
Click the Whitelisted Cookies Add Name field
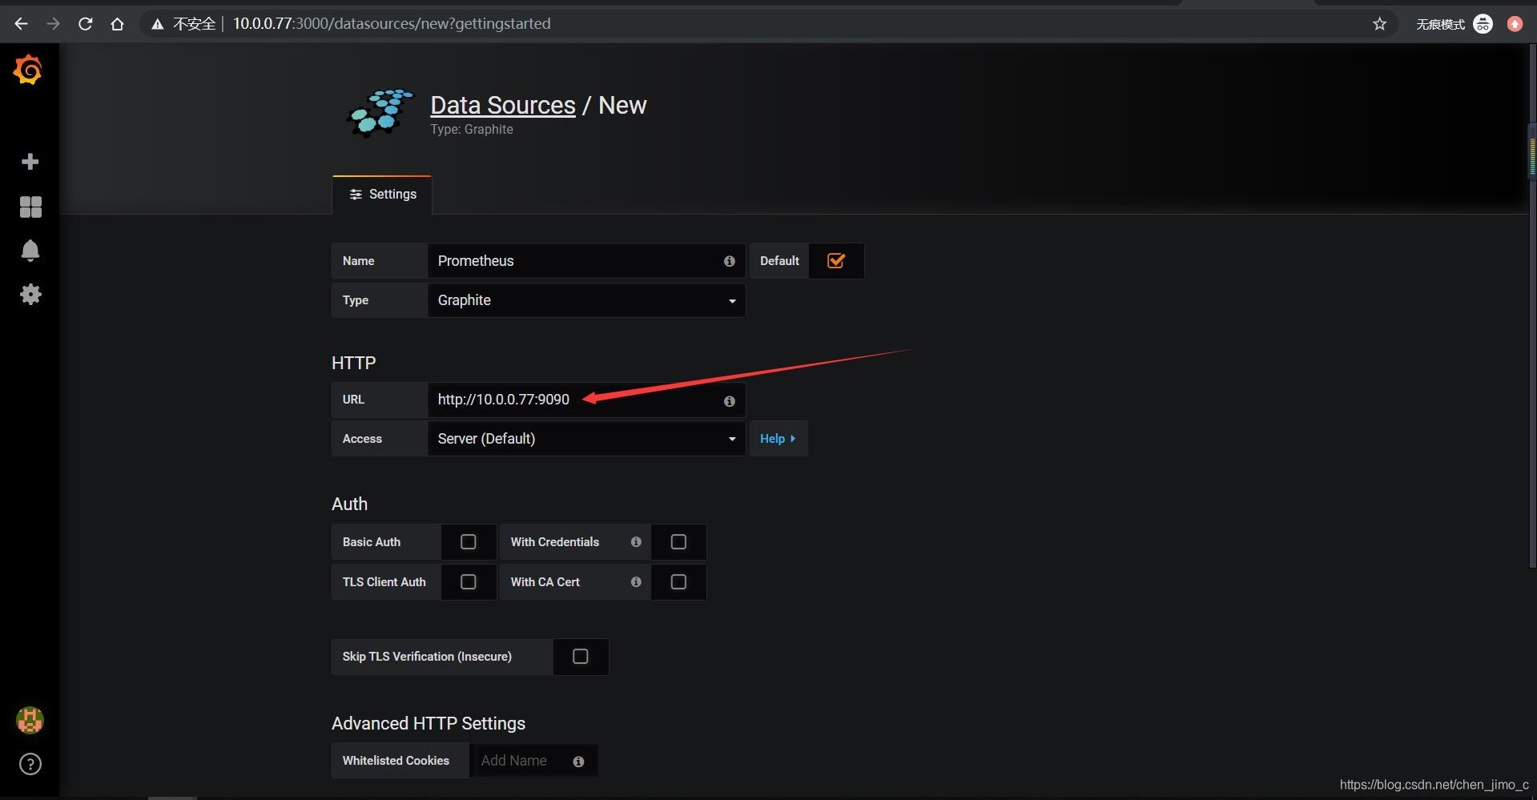click(533, 761)
